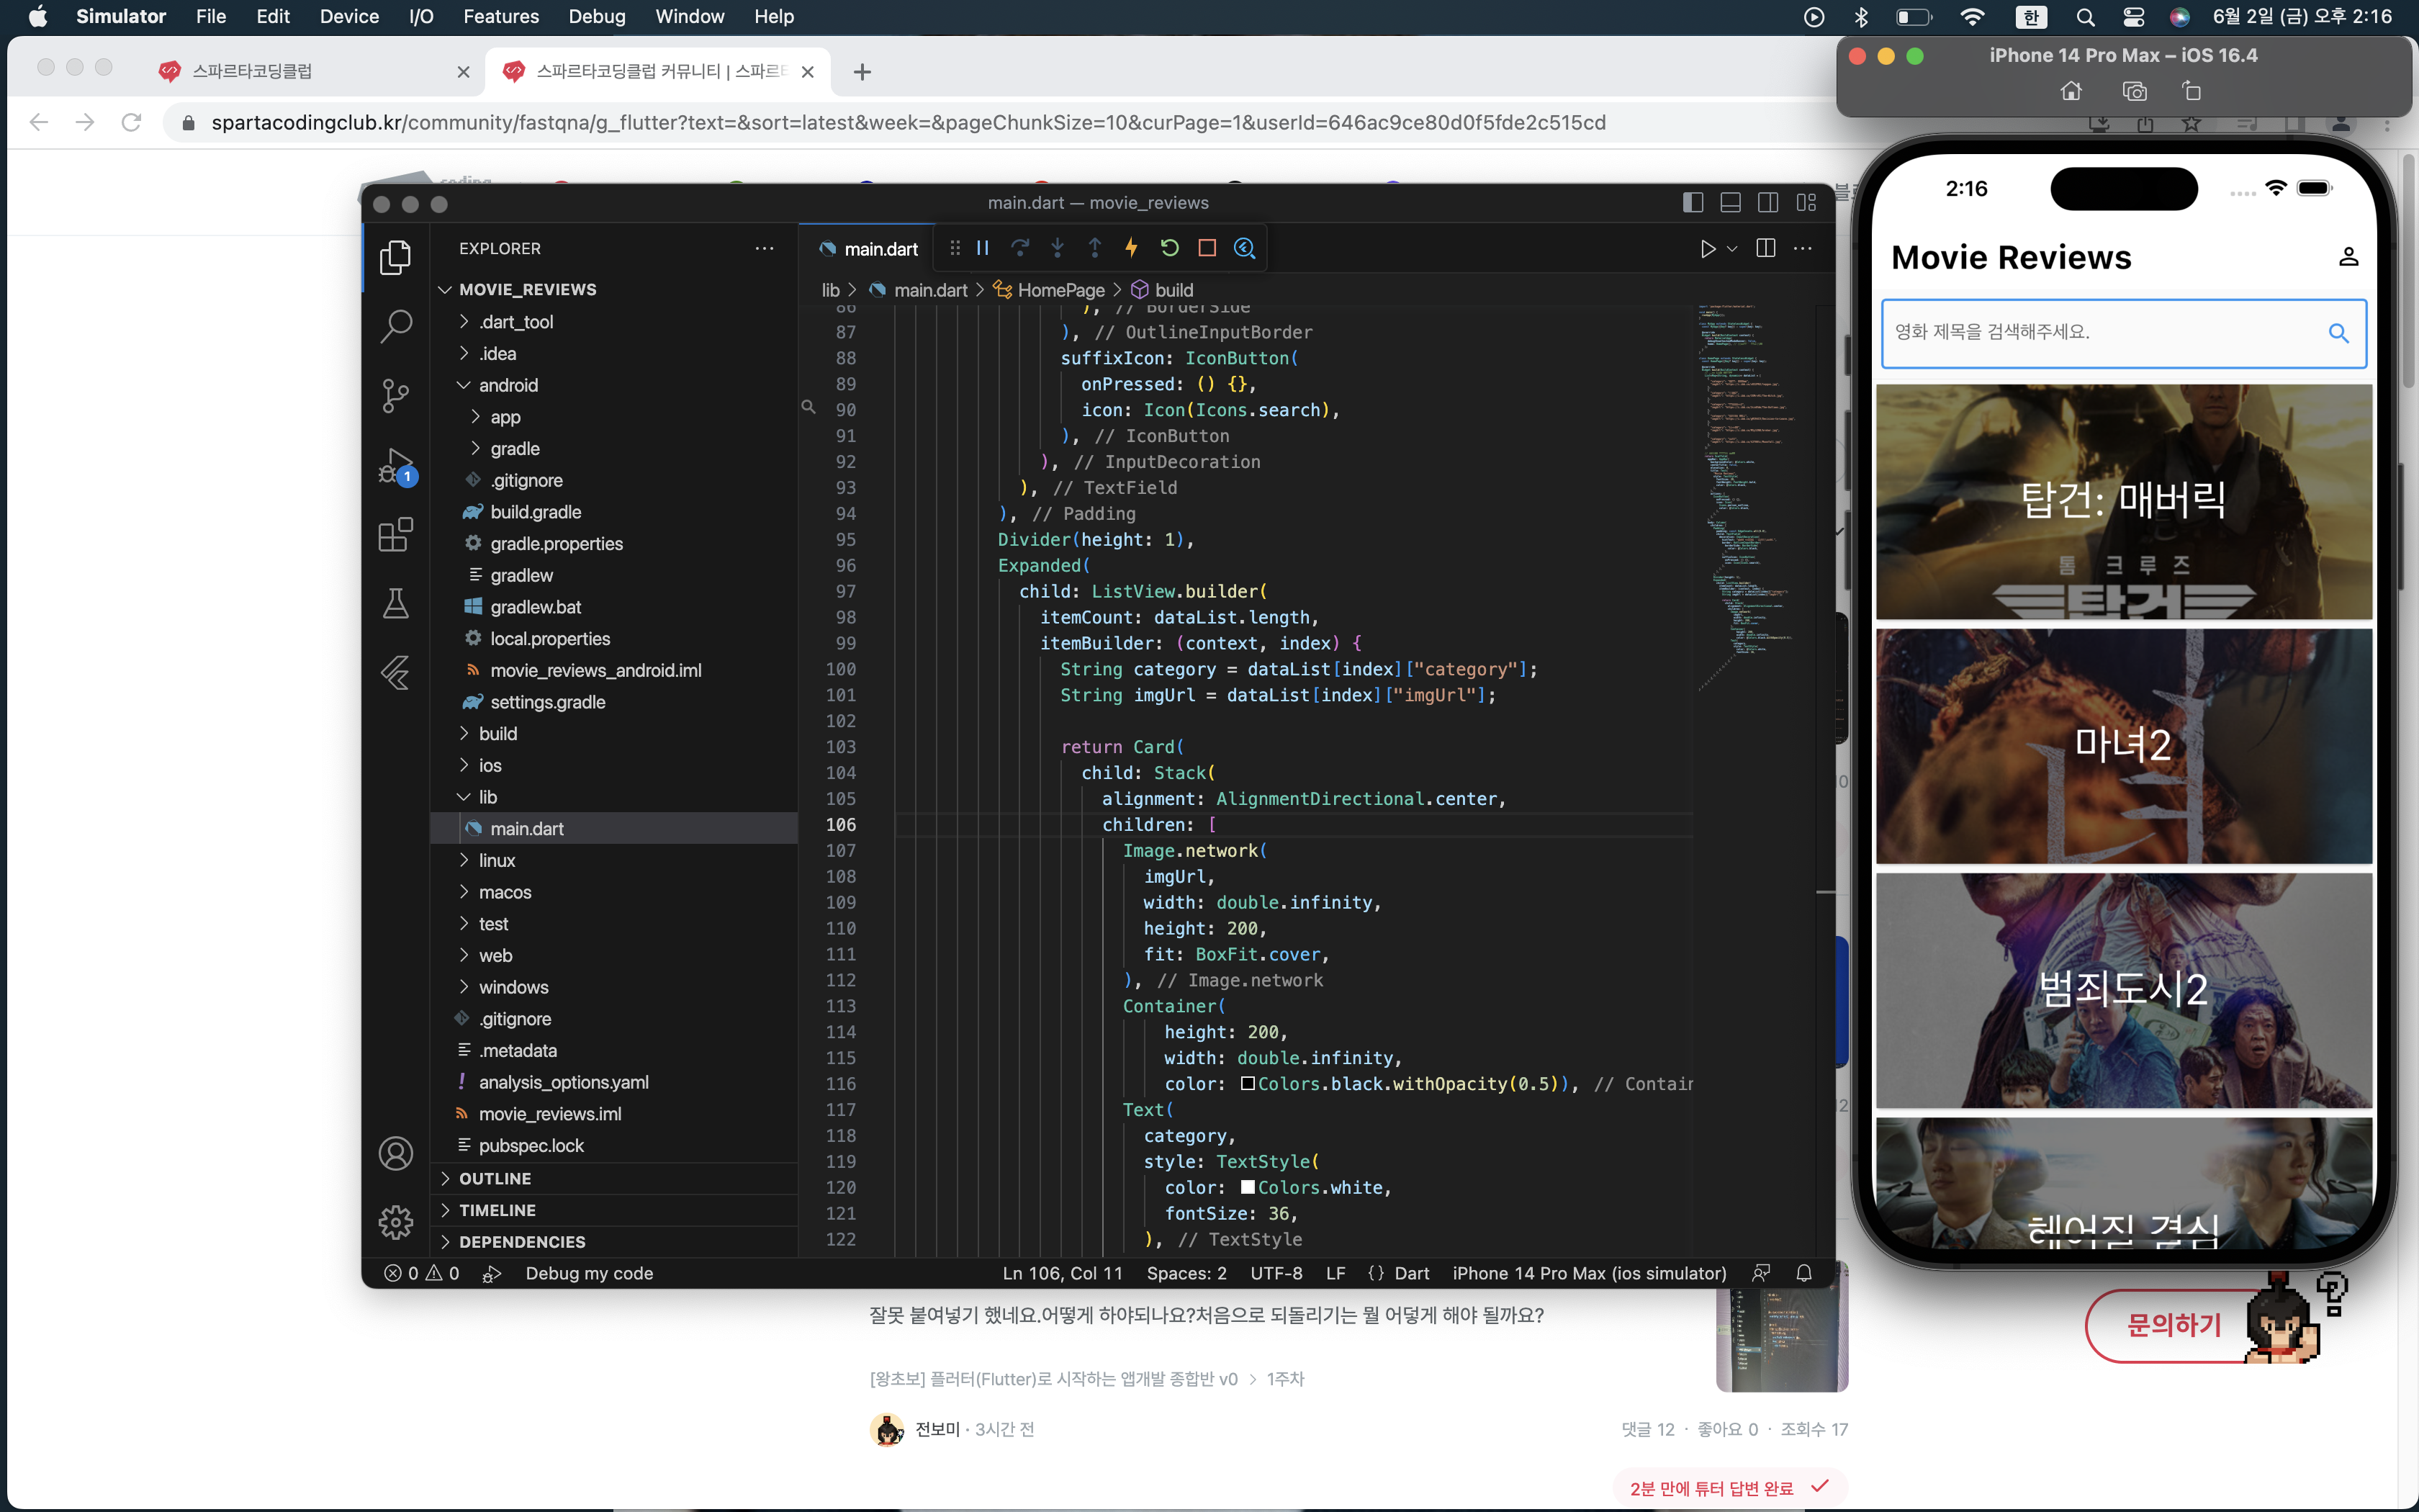
Task: Stop the debug session
Action: pyautogui.click(x=1207, y=248)
